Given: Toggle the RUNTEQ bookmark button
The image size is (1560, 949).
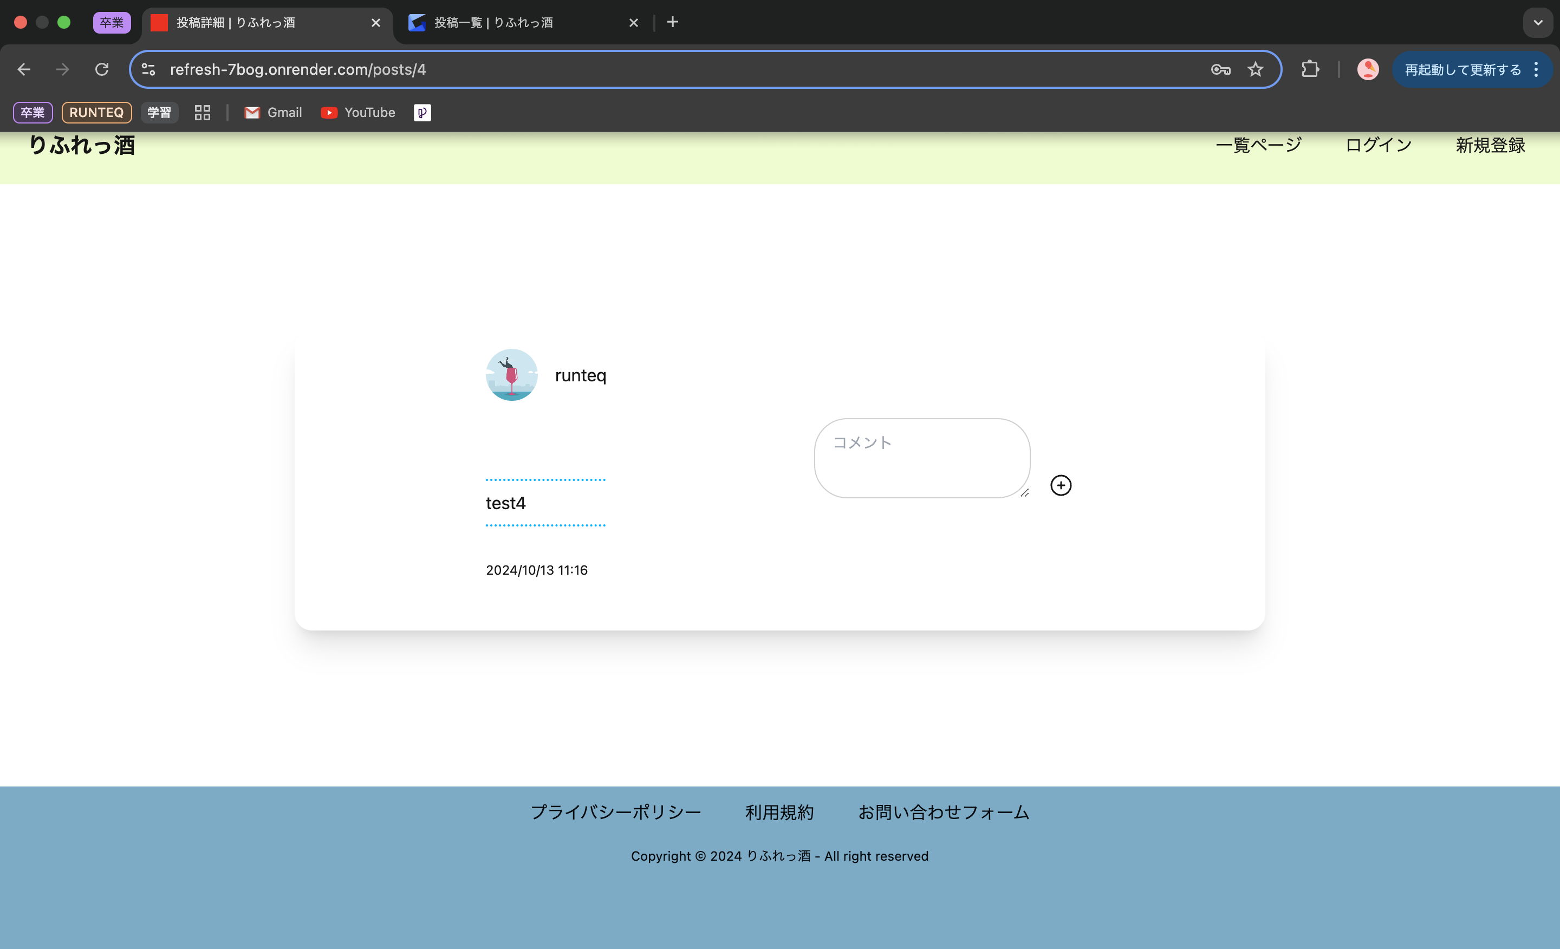Looking at the screenshot, I should coord(97,112).
